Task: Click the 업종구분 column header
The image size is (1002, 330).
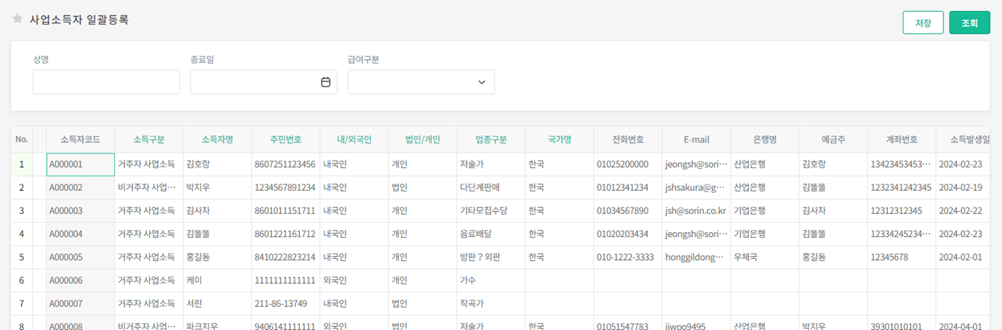Action: [491, 140]
